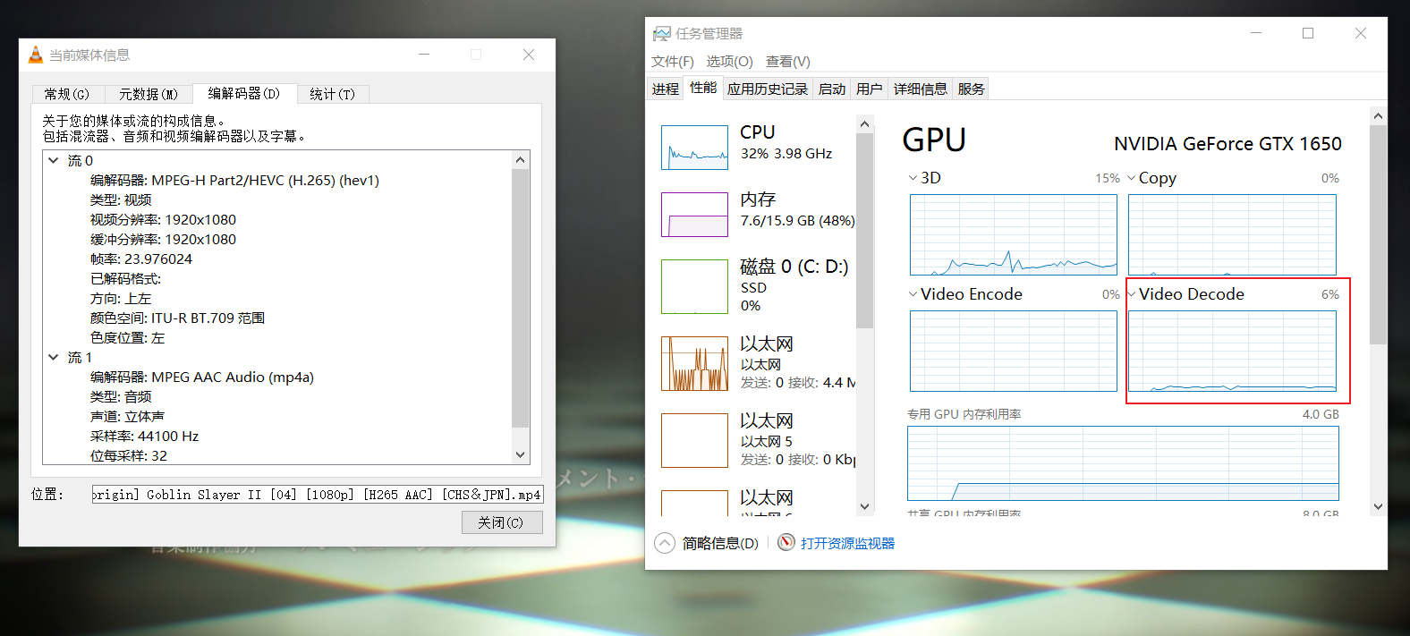
Task: Click the Video Encode utilization graph
Action: click(x=1014, y=351)
